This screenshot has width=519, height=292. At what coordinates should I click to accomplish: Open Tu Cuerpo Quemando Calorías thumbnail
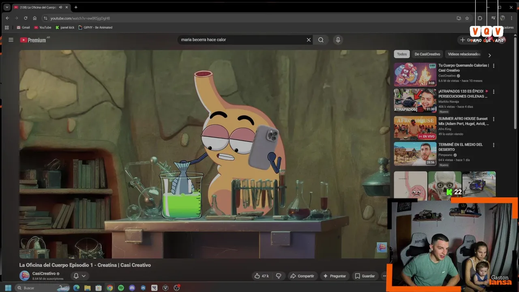pos(415,74)
